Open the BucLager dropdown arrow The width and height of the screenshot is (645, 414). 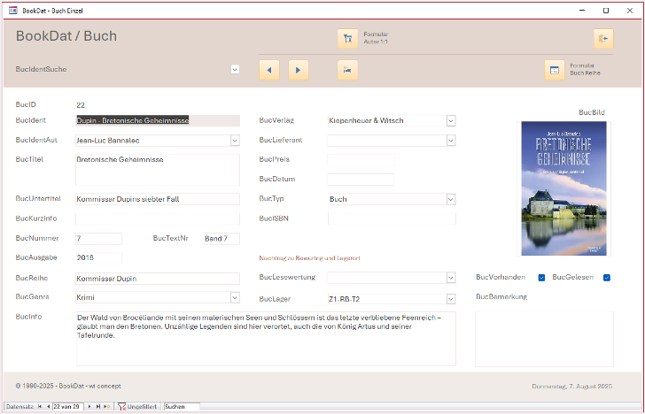pyautogui.click(x=451, y=298)
